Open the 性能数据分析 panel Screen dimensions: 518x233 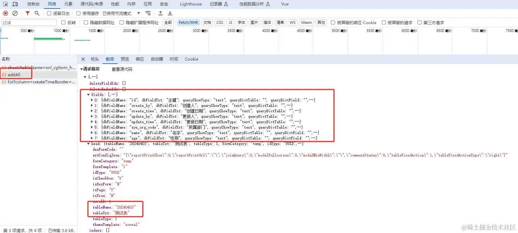point(255,4)
